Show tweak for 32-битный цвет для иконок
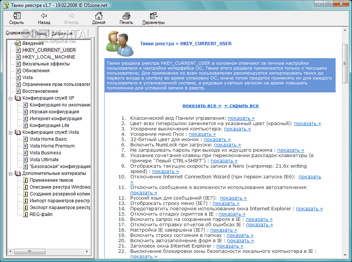The width and height of the screenshot is (352, 262). [217, 140]
